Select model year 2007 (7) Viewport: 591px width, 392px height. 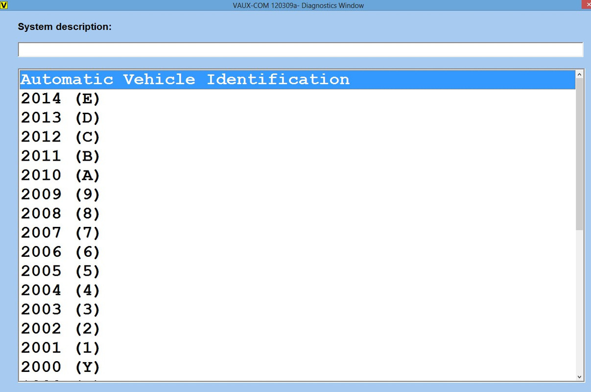tap(298, 232)
